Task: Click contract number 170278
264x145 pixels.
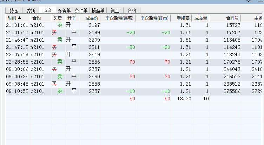Action: (232, 62)
